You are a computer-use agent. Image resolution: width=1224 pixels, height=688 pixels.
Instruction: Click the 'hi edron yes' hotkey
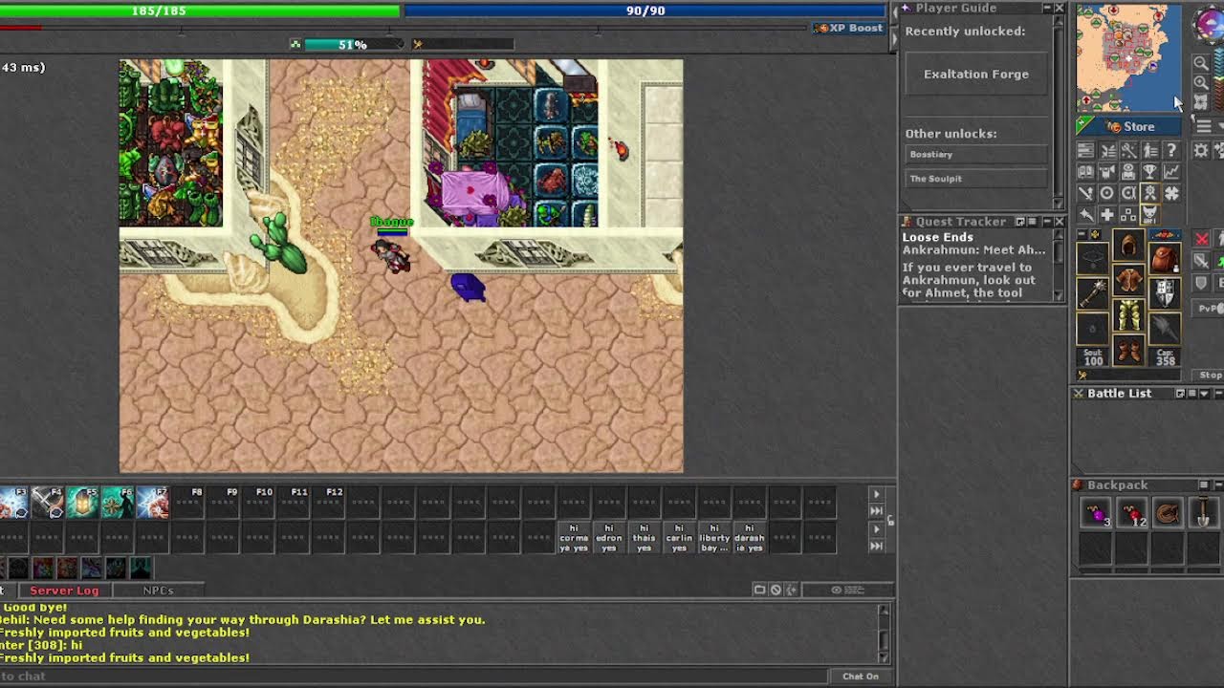[x=608, y=538]
